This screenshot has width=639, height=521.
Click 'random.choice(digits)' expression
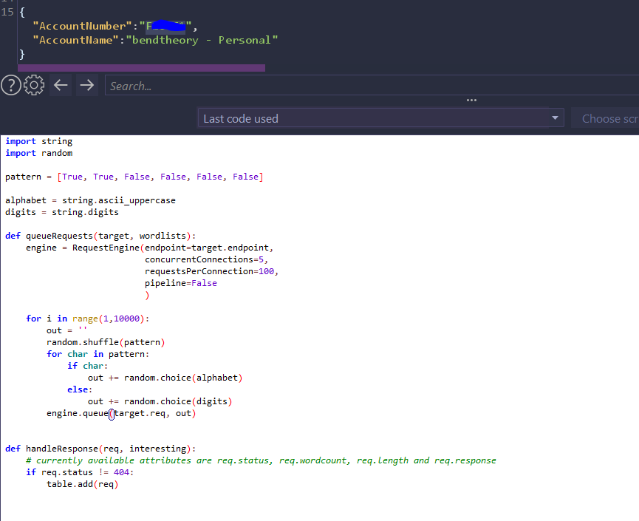pyautogui.click(x=178, y=401)
